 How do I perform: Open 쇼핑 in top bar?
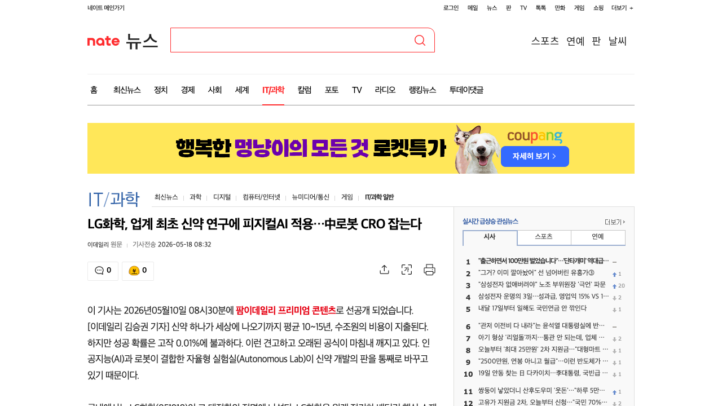[x=598, y=8]
